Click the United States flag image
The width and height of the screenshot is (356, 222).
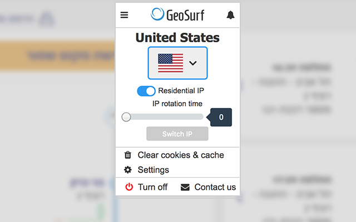coord(170,63)
